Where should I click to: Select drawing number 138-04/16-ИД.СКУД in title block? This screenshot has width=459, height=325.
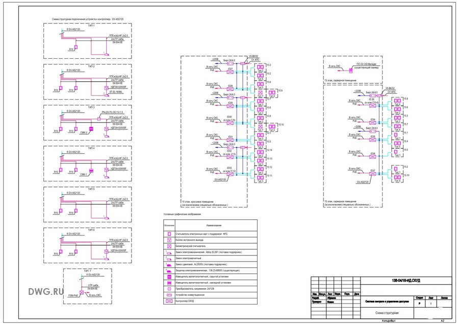[406, 281]
